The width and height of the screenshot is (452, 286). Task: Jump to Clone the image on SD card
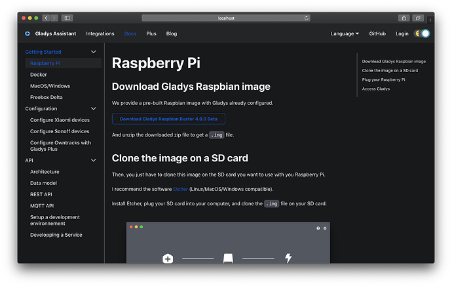click(x=390, y=70)
